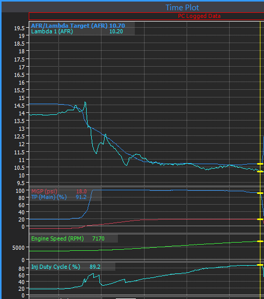
Task: Click the 14.5 label on the AFR axis
Action: (19, 106)
